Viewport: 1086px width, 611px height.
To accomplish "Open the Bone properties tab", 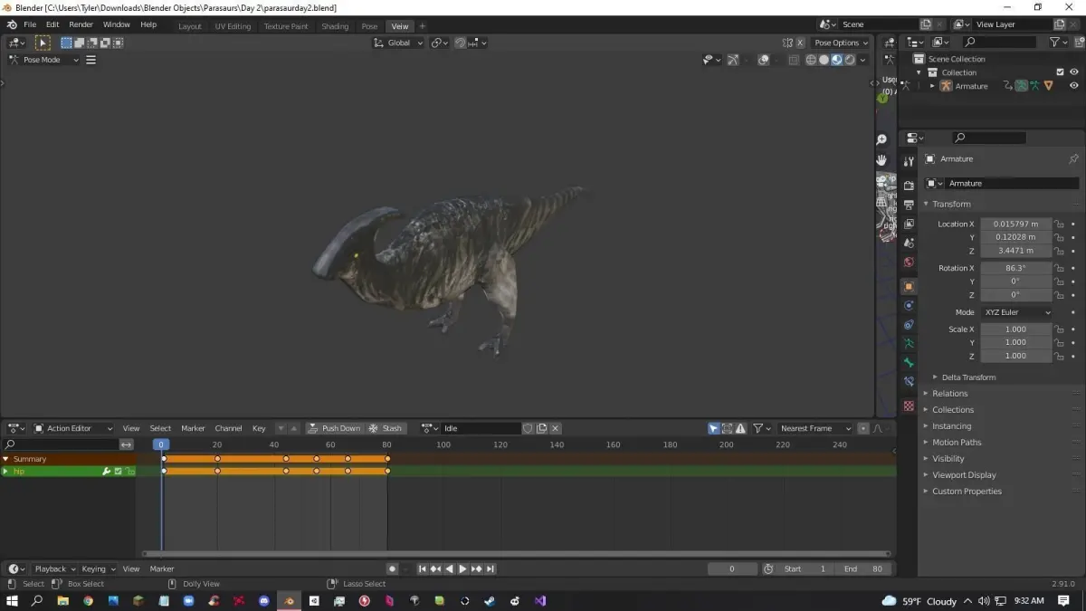I will point(909,362).
